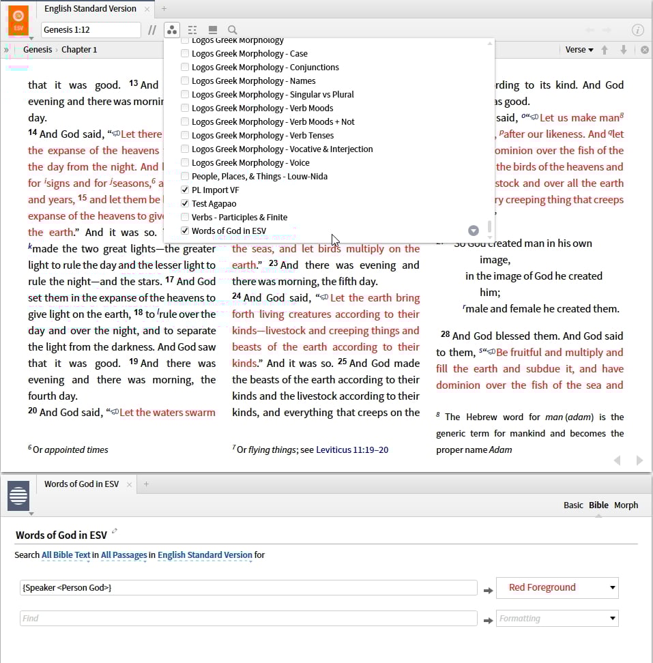Click the page left arrow

(x=617, y=460)
